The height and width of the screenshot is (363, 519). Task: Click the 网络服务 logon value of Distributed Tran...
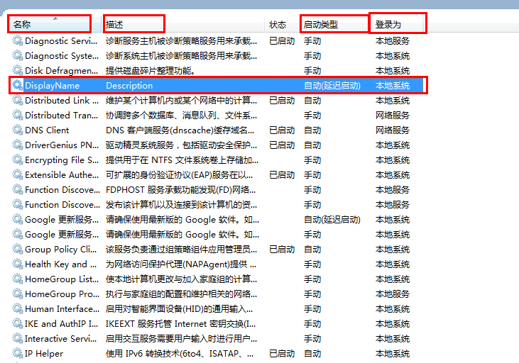click(393, 116)
